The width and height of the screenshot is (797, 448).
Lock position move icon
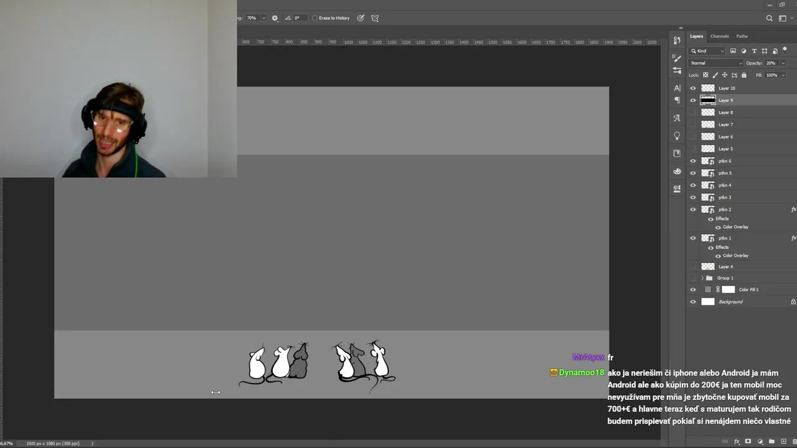[725, 75]
